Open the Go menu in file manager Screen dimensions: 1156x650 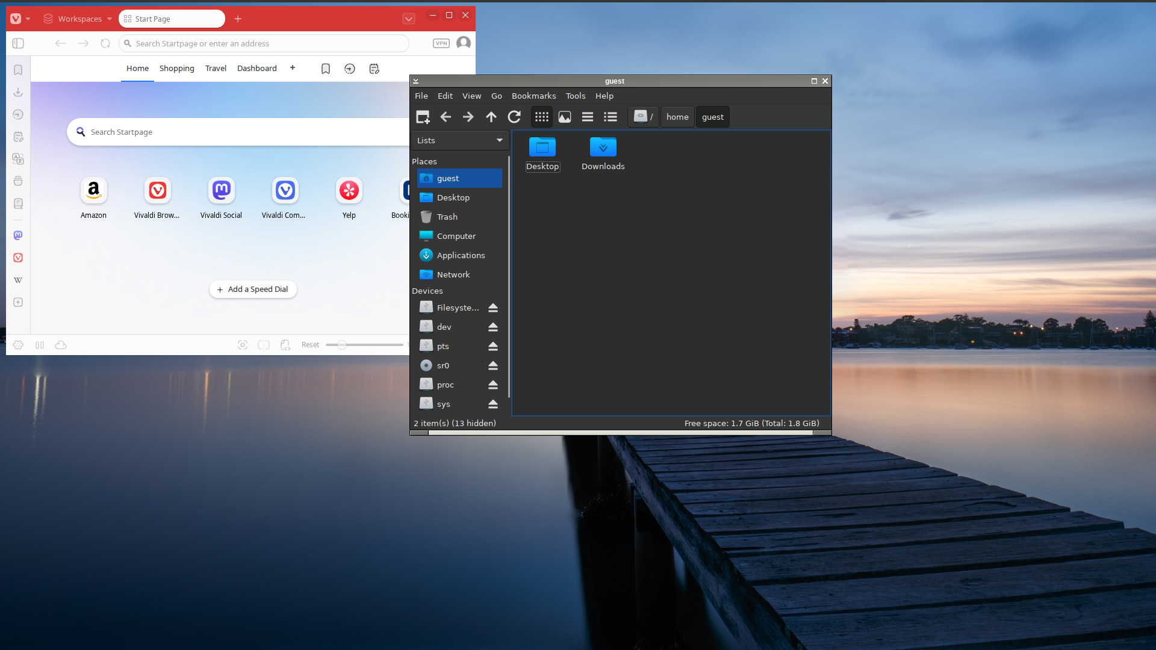(496, 96)
